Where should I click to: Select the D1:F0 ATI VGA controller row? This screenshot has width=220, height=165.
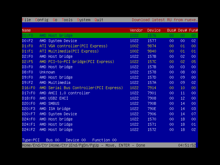point(110,46)
